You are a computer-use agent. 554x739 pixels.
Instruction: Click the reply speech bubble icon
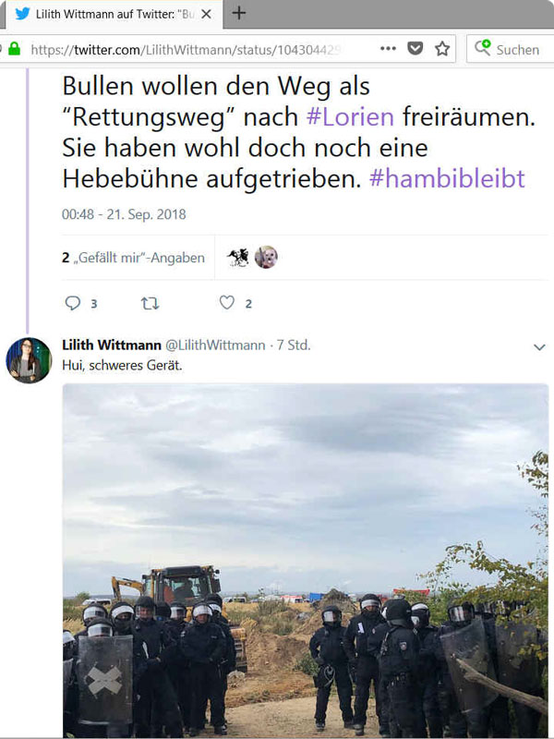[x=72, y=303]
